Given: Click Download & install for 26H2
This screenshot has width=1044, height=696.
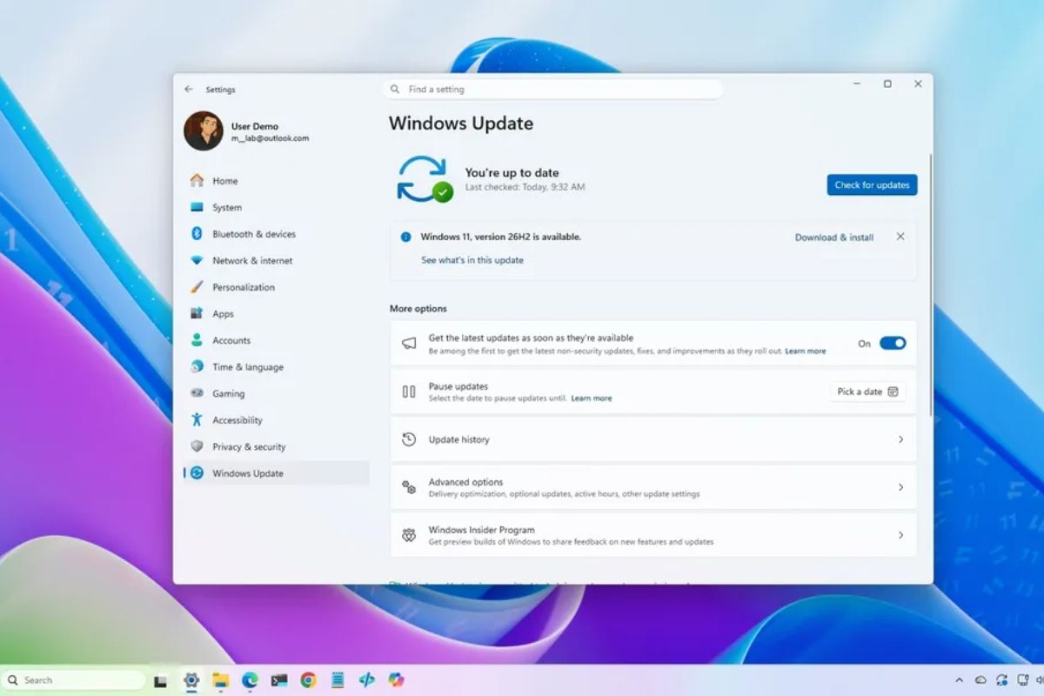Looking at the screenshot, I should click(x=834, y=237).
